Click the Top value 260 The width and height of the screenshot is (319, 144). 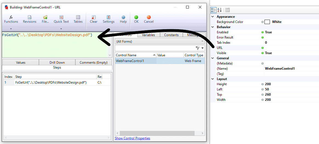pos(268,95)
